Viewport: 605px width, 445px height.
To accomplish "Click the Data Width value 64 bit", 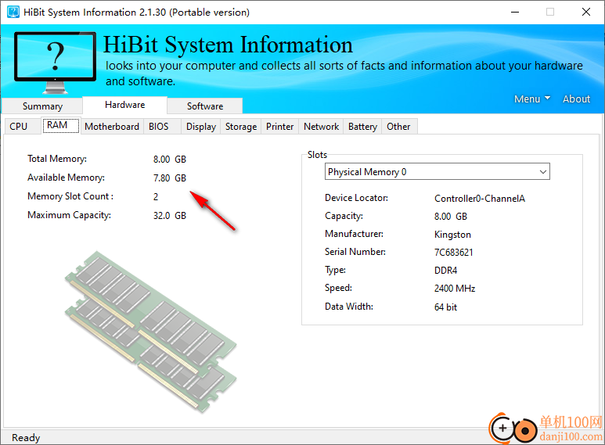I will [x=445, y=307].
